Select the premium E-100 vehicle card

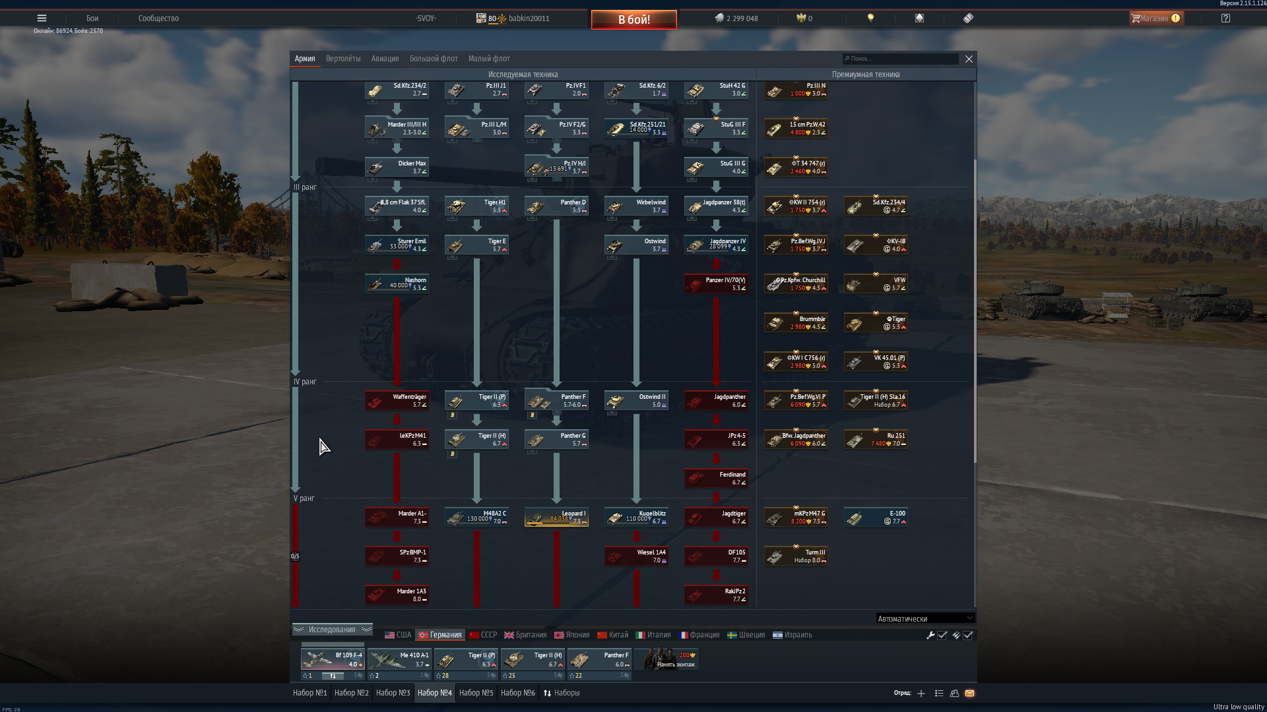click(x=876, y=518)
